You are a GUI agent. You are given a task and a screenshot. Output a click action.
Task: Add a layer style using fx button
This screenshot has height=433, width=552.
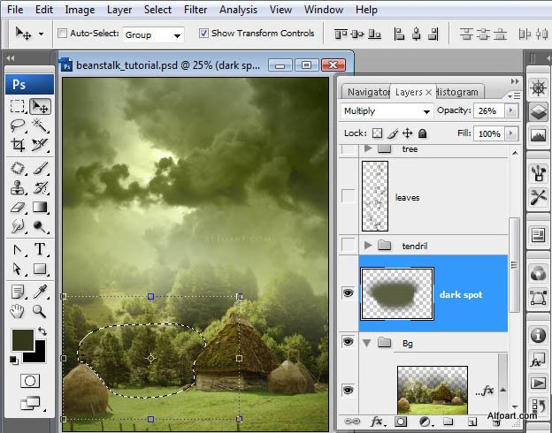377,421
